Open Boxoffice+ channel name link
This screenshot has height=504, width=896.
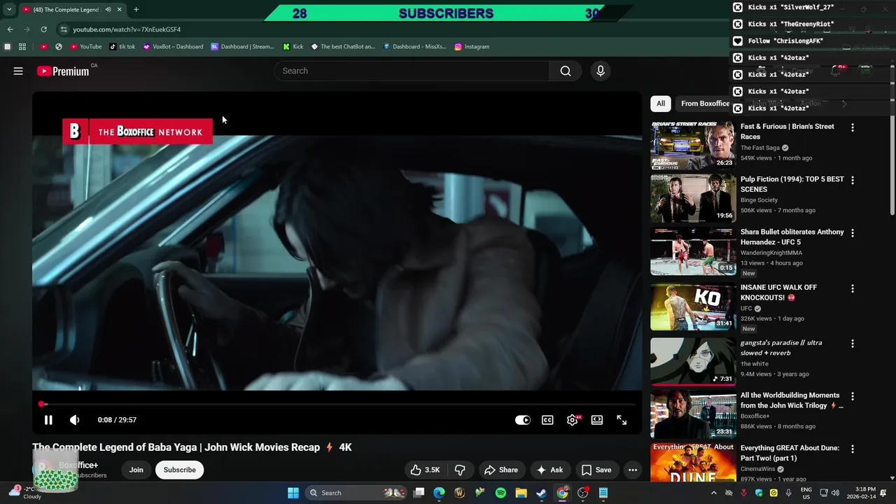[78, 465]
